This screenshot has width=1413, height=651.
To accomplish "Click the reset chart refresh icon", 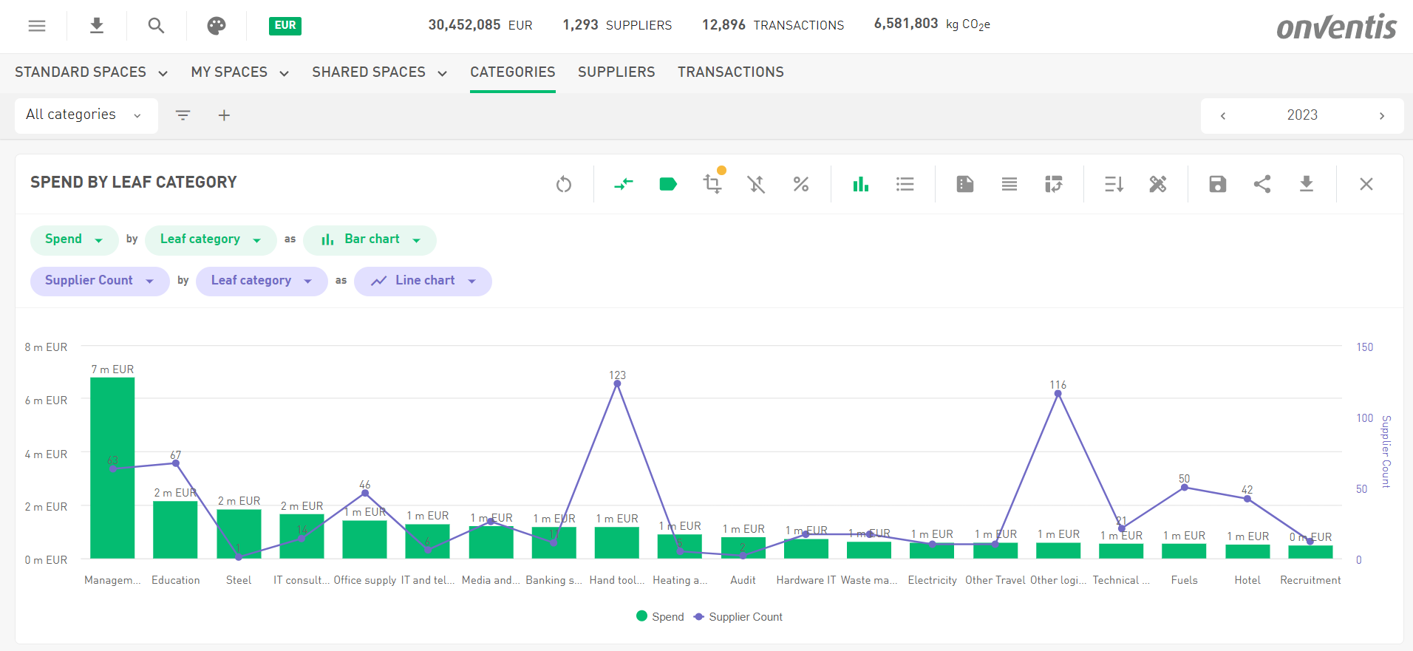I will [x=564, y=184].
